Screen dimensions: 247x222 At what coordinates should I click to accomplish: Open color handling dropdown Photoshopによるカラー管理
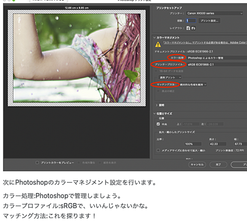217,58
